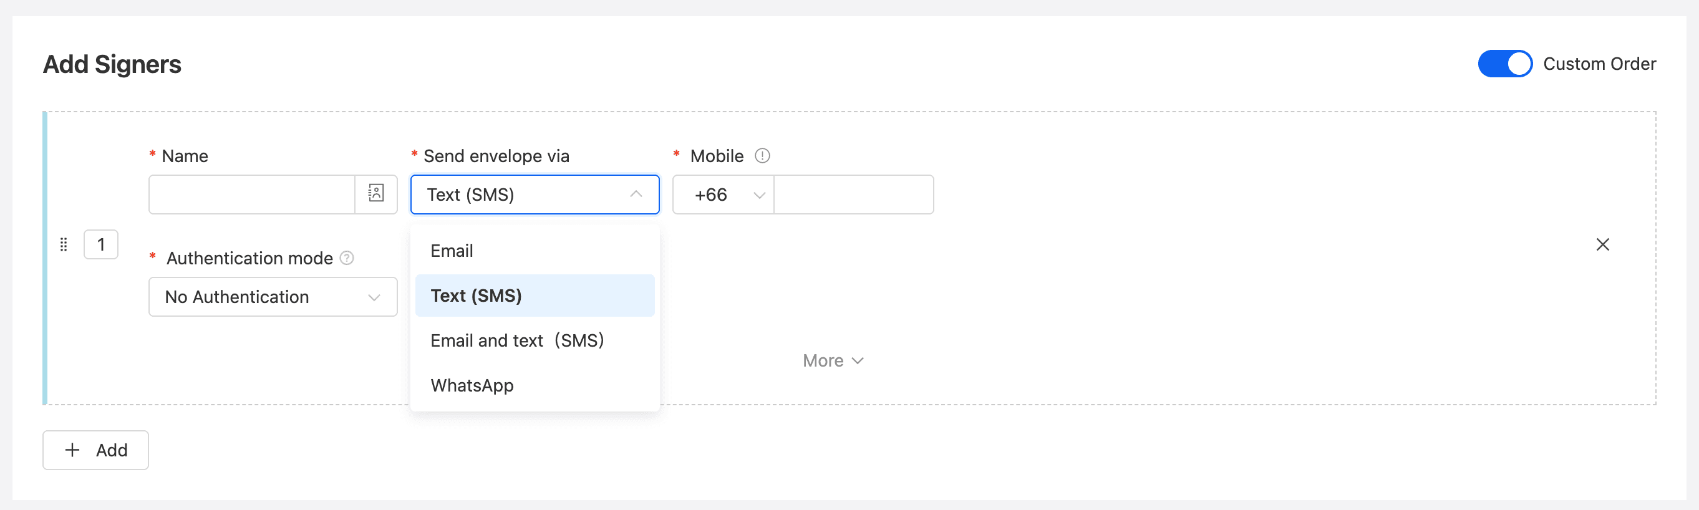Click the Custom Order label

click(1599, 64)
